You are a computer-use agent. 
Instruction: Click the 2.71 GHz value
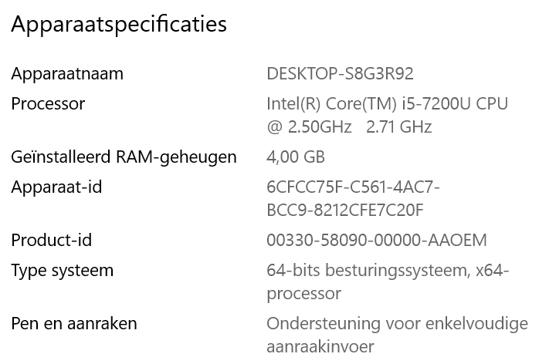(399, 126)
